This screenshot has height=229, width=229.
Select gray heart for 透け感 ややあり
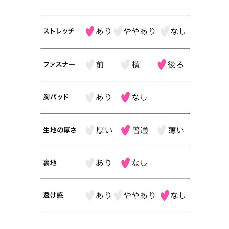(x=118, y=195)
